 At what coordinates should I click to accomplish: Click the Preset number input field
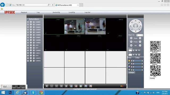130,50
